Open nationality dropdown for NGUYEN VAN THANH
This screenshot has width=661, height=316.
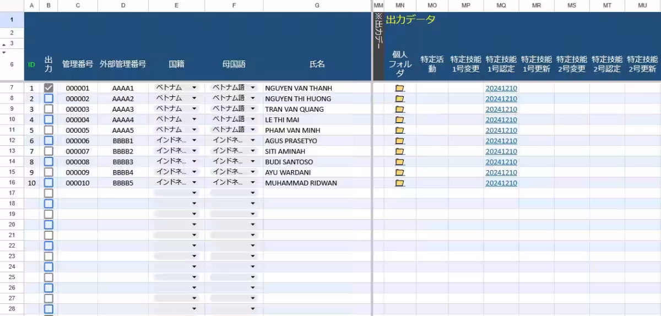(x=194, y=88)
